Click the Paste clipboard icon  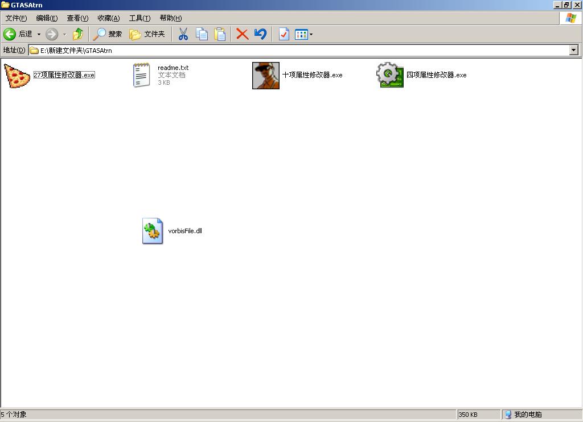(220, 34)
